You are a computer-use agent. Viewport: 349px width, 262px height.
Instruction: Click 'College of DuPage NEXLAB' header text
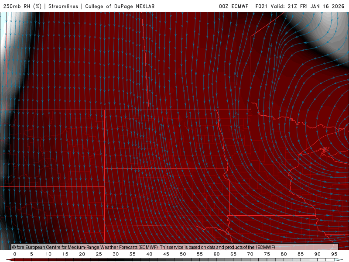tap(120, 6)
